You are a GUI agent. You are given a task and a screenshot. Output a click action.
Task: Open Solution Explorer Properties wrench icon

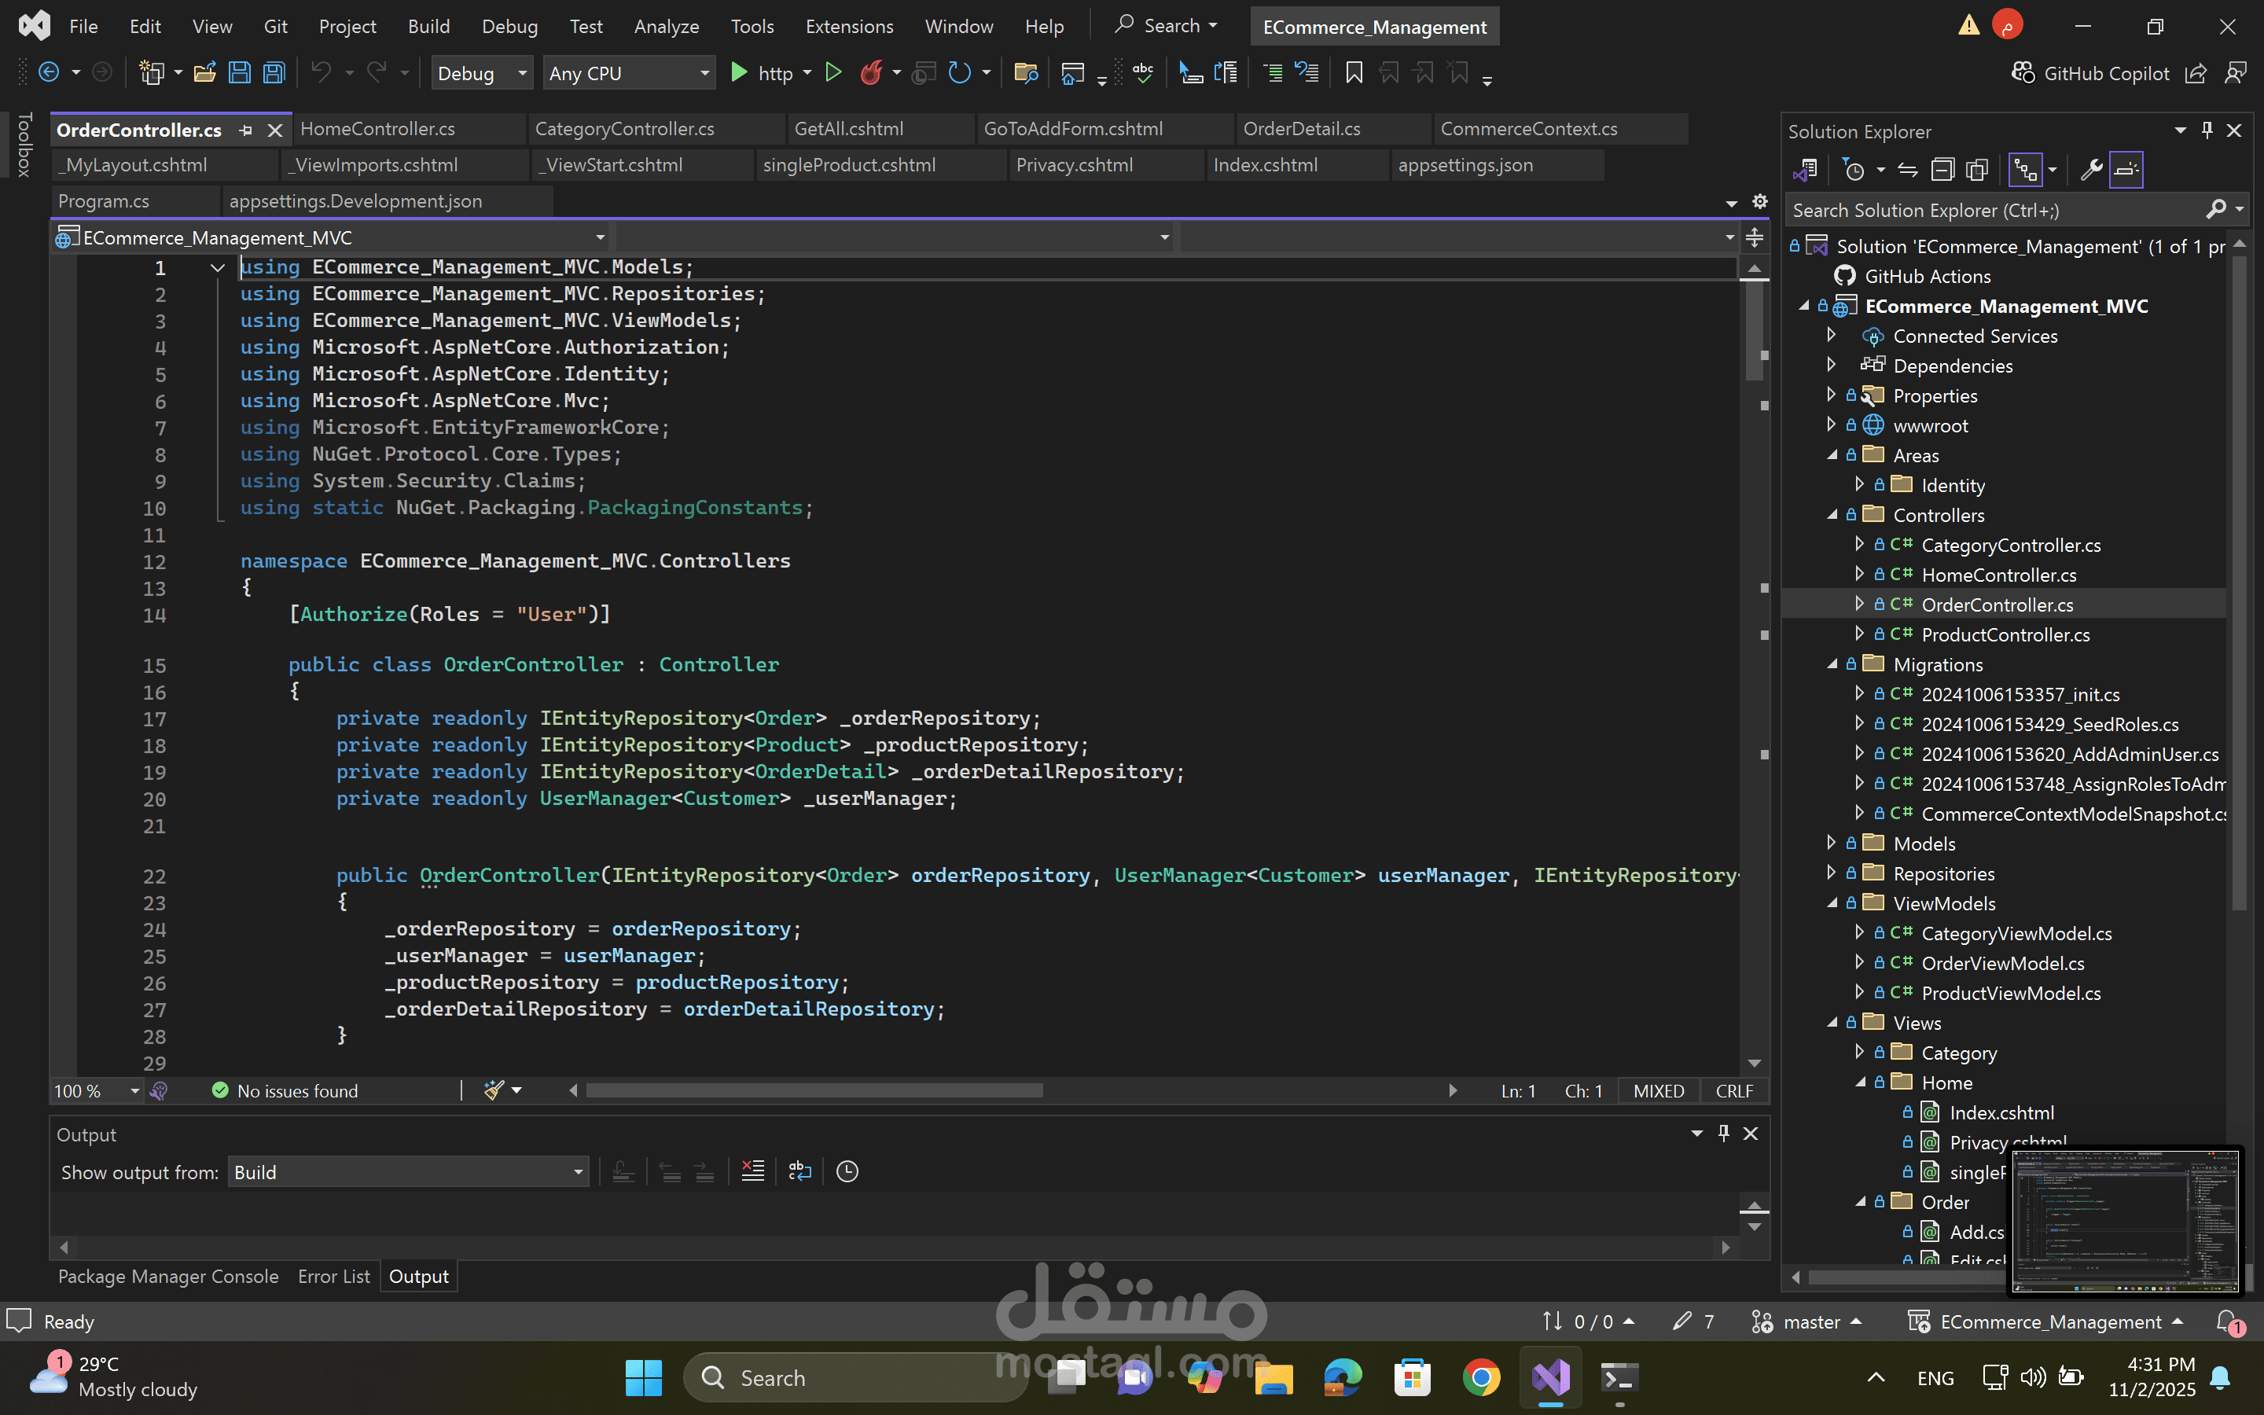click(x=2091, y=169)
